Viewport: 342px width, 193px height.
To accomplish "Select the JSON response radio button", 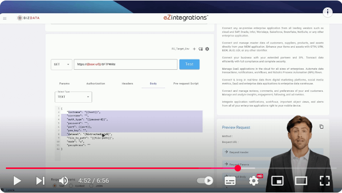I will [91, 186].
